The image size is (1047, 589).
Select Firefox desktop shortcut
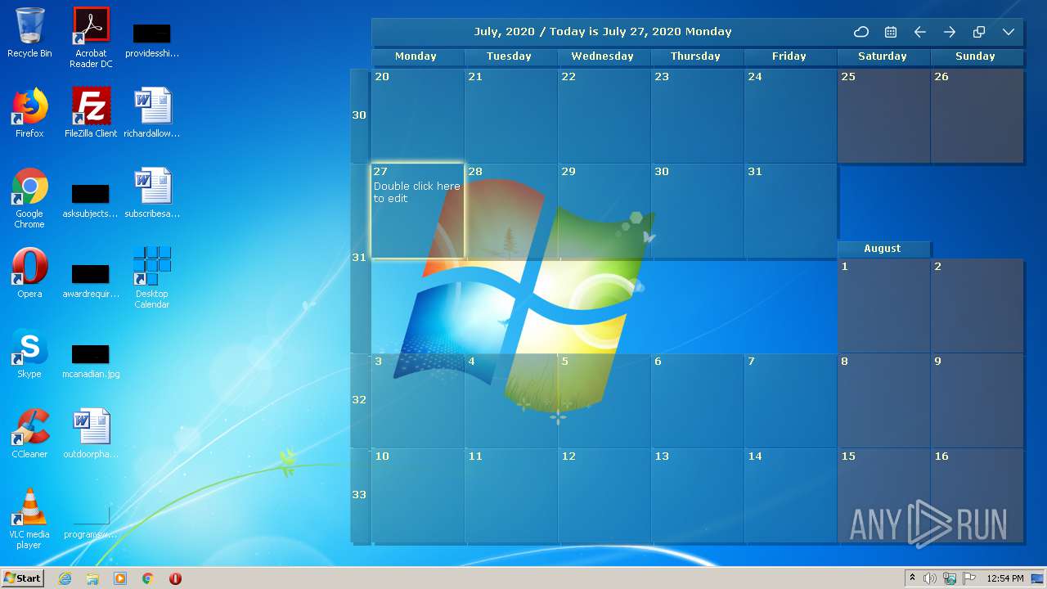[x=29, y=113]
